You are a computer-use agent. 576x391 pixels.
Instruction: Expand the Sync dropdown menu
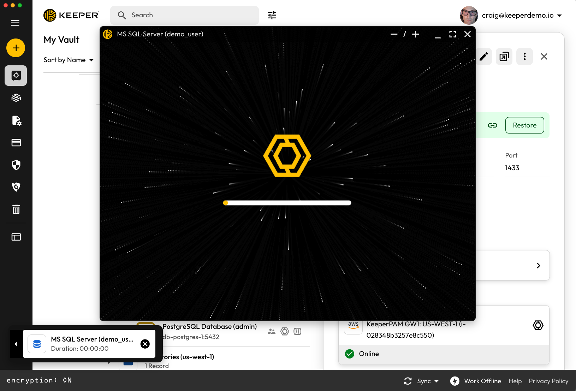(x=422, y=381)
